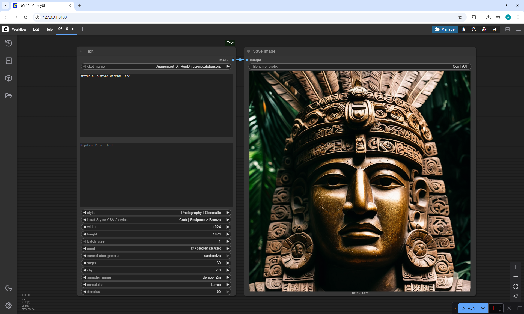Toggle dark theme moon icon
The image size is (524, 314).
[x=9, y=288]
